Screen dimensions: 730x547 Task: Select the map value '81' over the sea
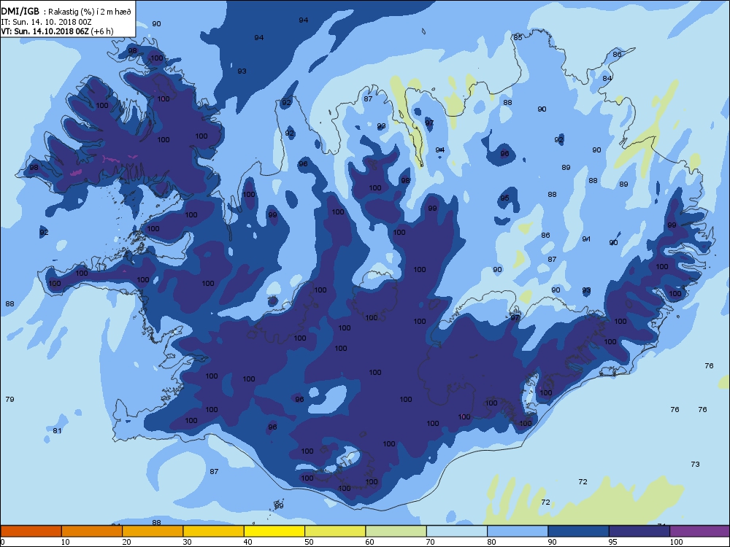point(57,431)
